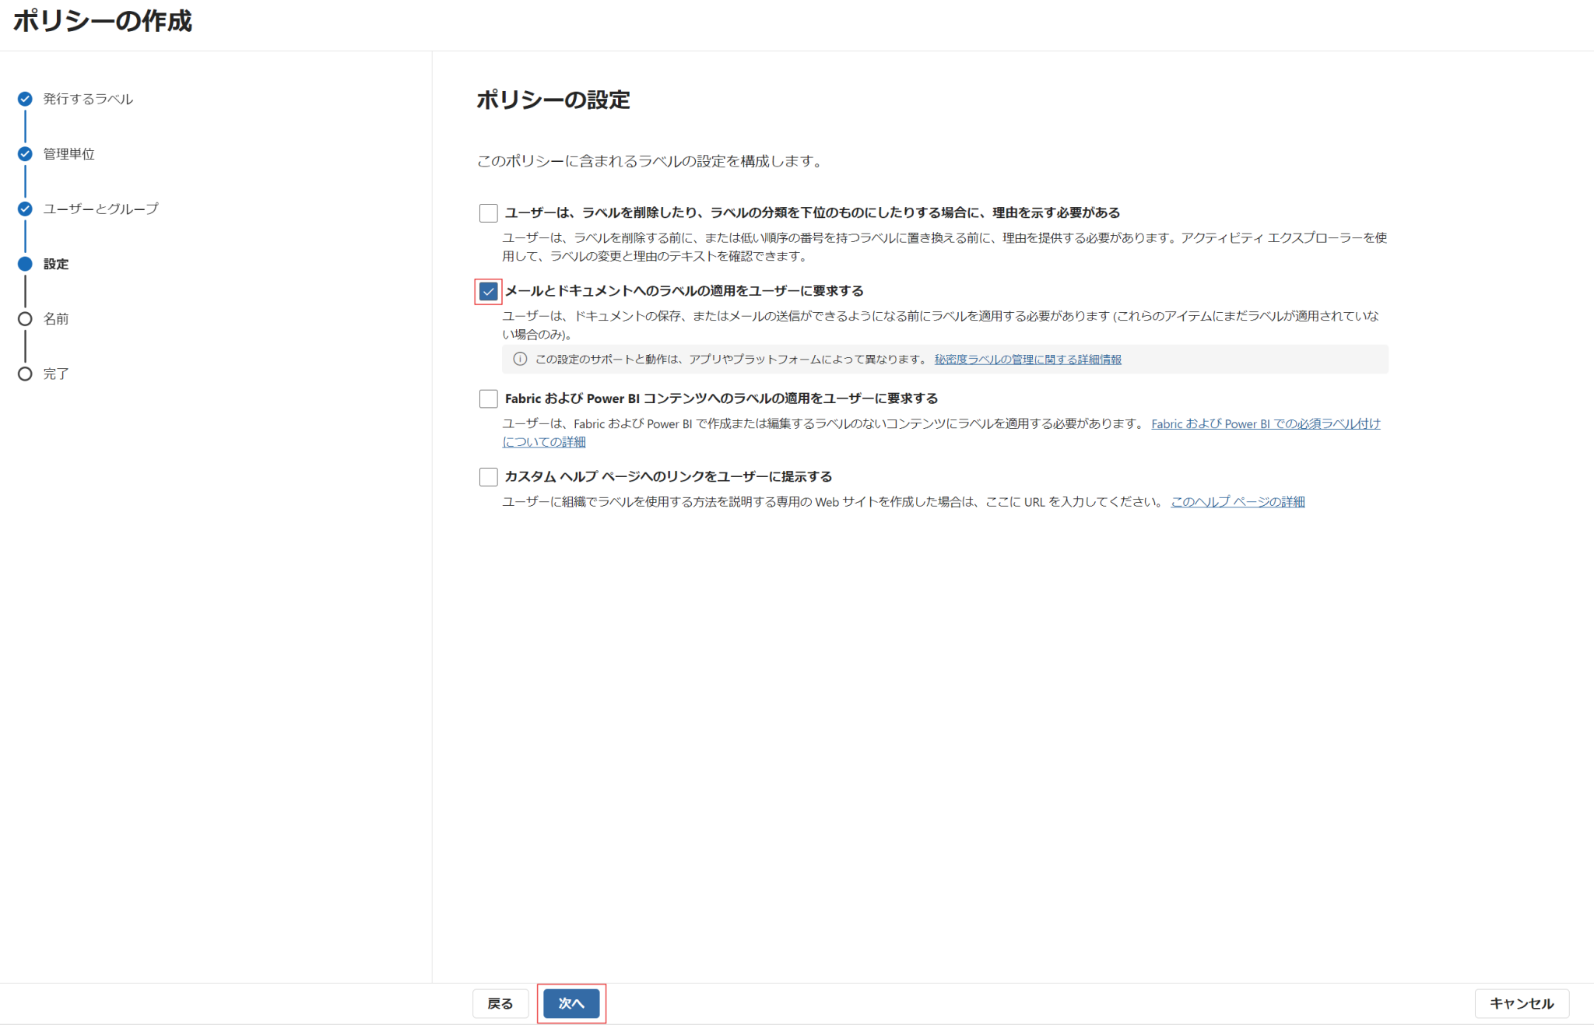Select the ユーザーとグループ step label
The height and width of the screenshot is (1025, 1594).
coord(100,209)
